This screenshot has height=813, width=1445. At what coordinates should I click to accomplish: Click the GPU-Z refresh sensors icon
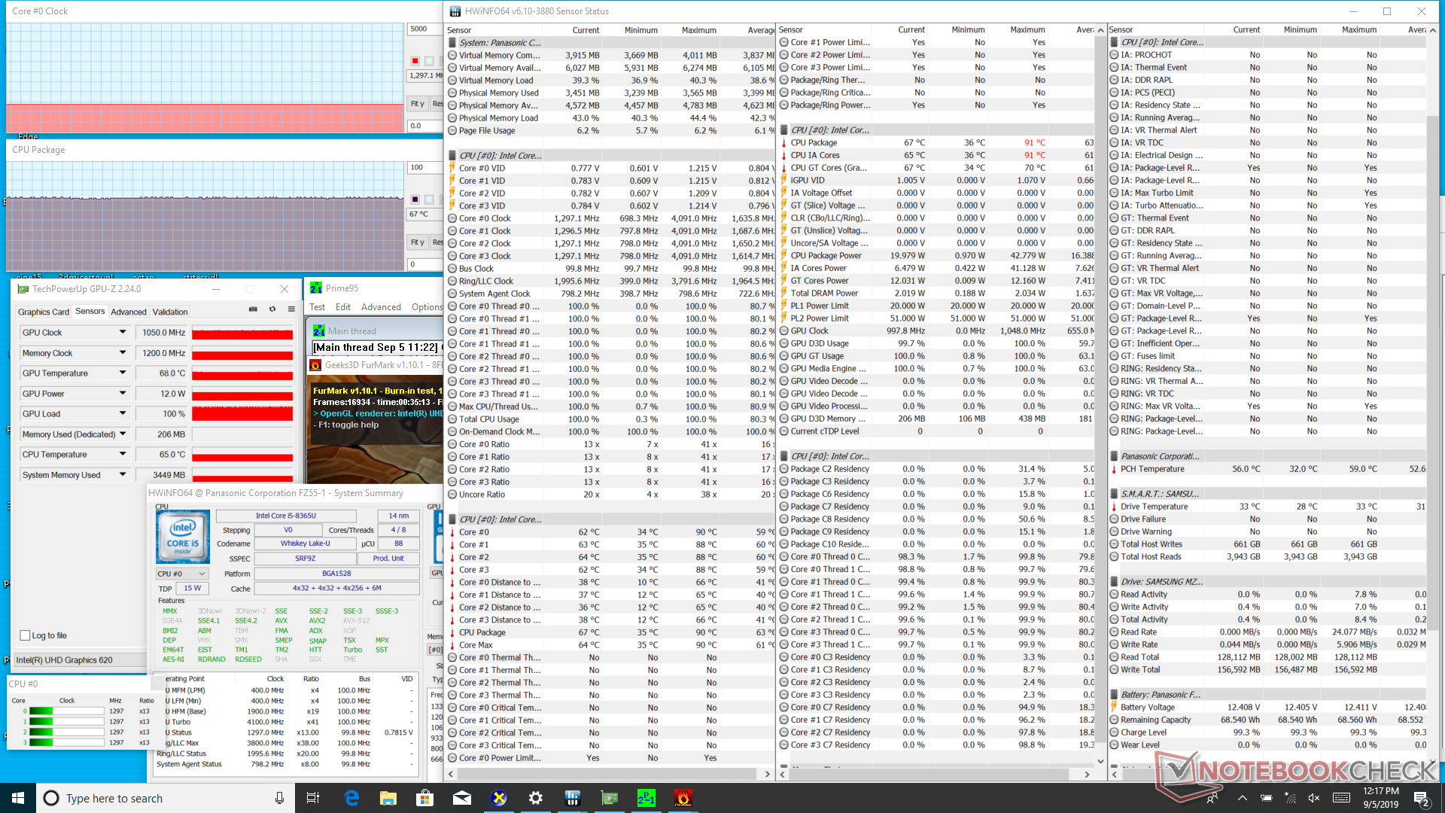(272, 309)
